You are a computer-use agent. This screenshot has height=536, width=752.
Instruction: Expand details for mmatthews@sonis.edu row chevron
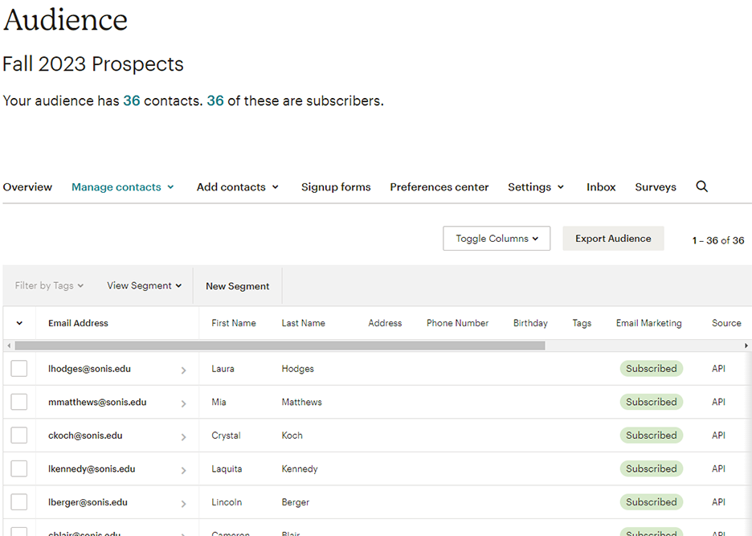click(184, 402)
